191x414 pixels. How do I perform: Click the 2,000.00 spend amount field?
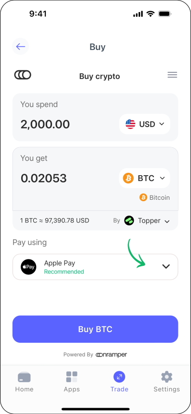45,124
